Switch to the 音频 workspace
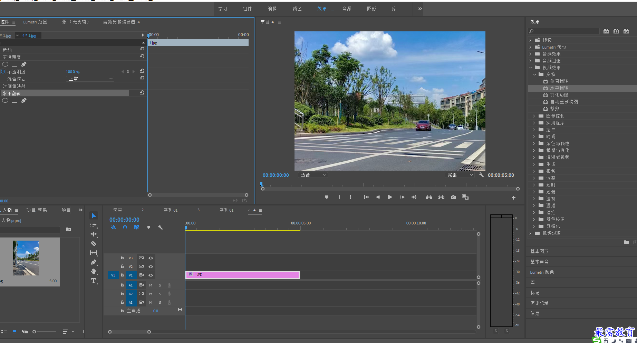This screenshot has width=637, height=343. [x=347, y=9]
